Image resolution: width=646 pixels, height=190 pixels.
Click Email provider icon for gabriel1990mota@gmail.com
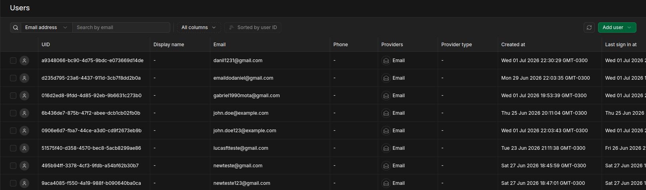point(386,96)
